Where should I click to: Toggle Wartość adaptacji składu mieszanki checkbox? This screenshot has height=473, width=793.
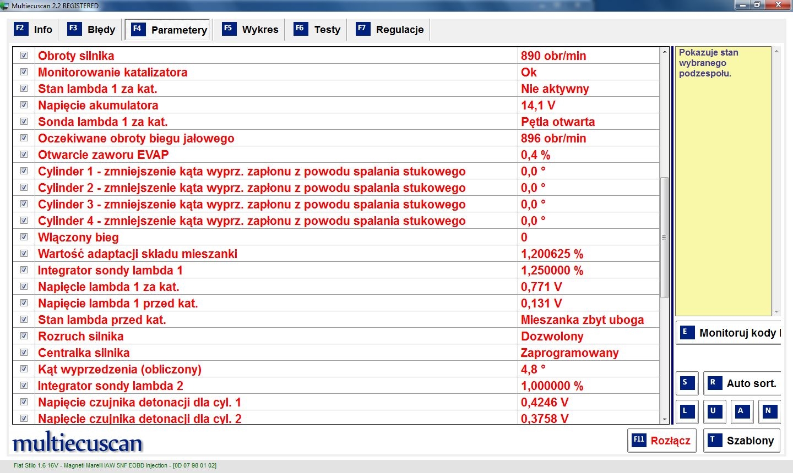click(x=24, y=254)
